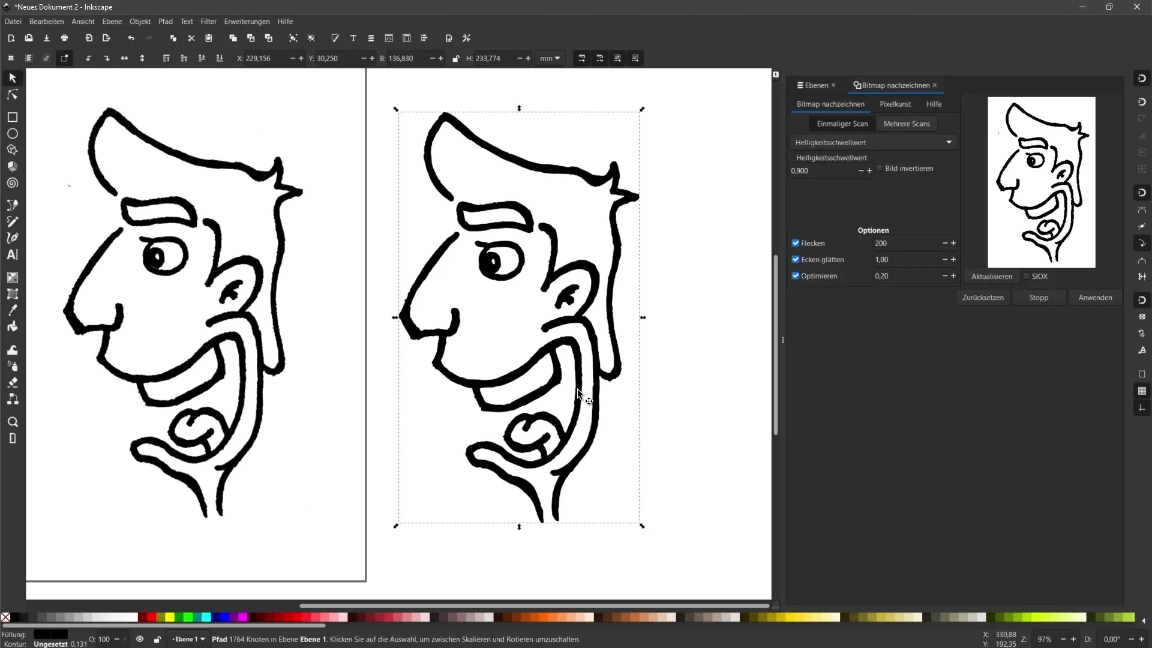Select the Ellipse tool
Viewport: 1152px width, 648px height.
click(12, 134)
